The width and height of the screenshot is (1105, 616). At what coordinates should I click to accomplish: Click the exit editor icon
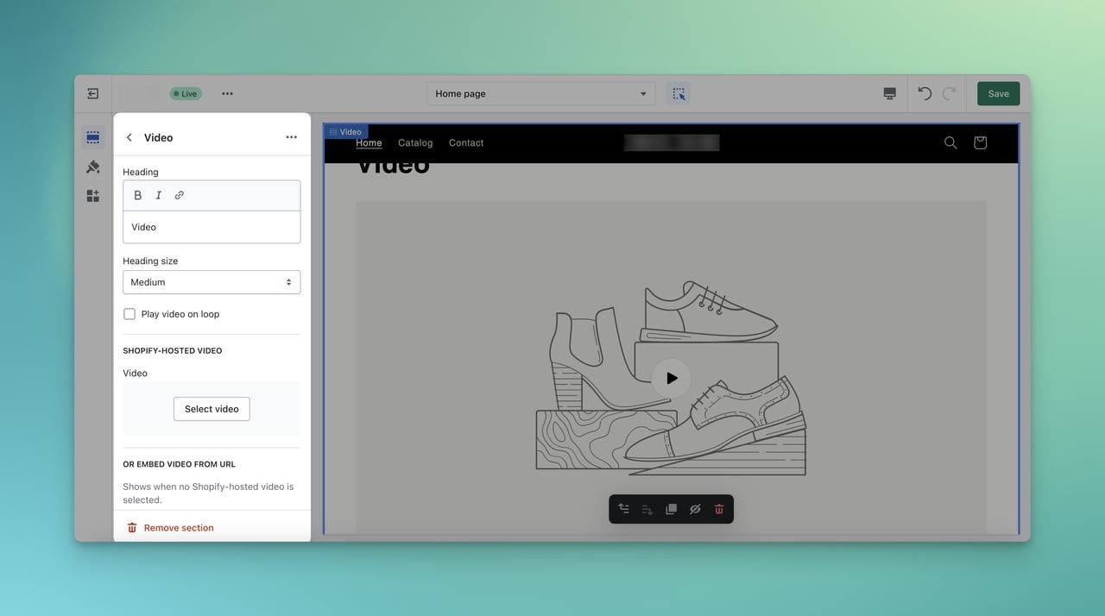93,93
